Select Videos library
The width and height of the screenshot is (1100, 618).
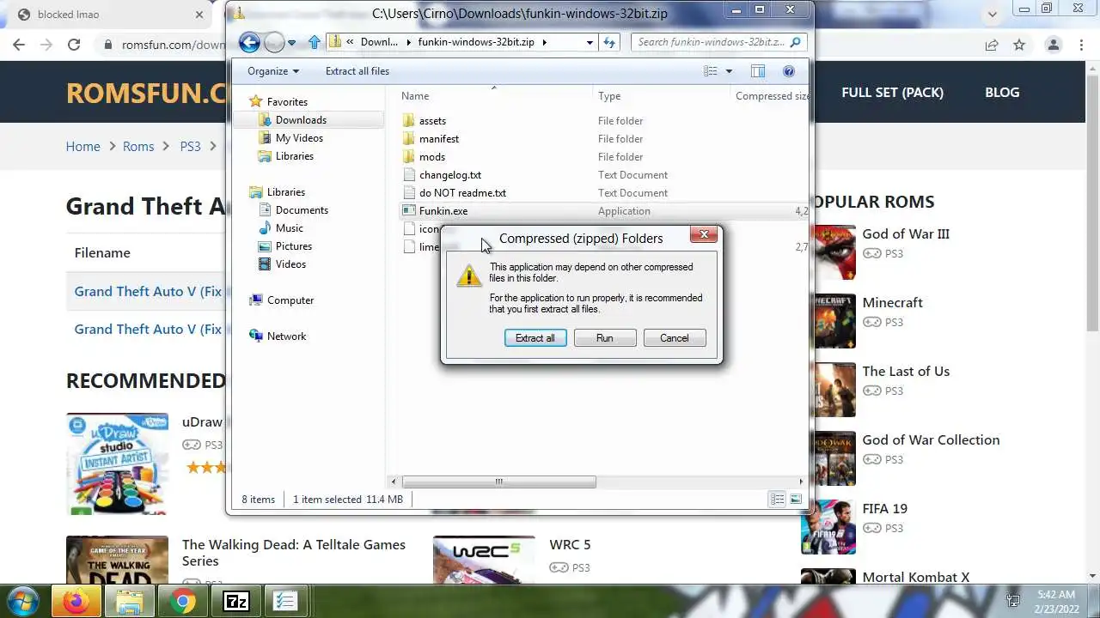coord(290,264)
